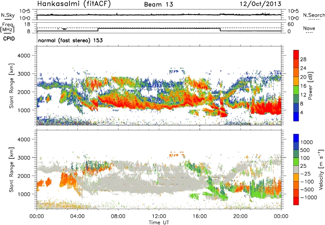325x225 pixels.
Task: Click the Power [dB] color bar label
Action: [x=310, y=86]
